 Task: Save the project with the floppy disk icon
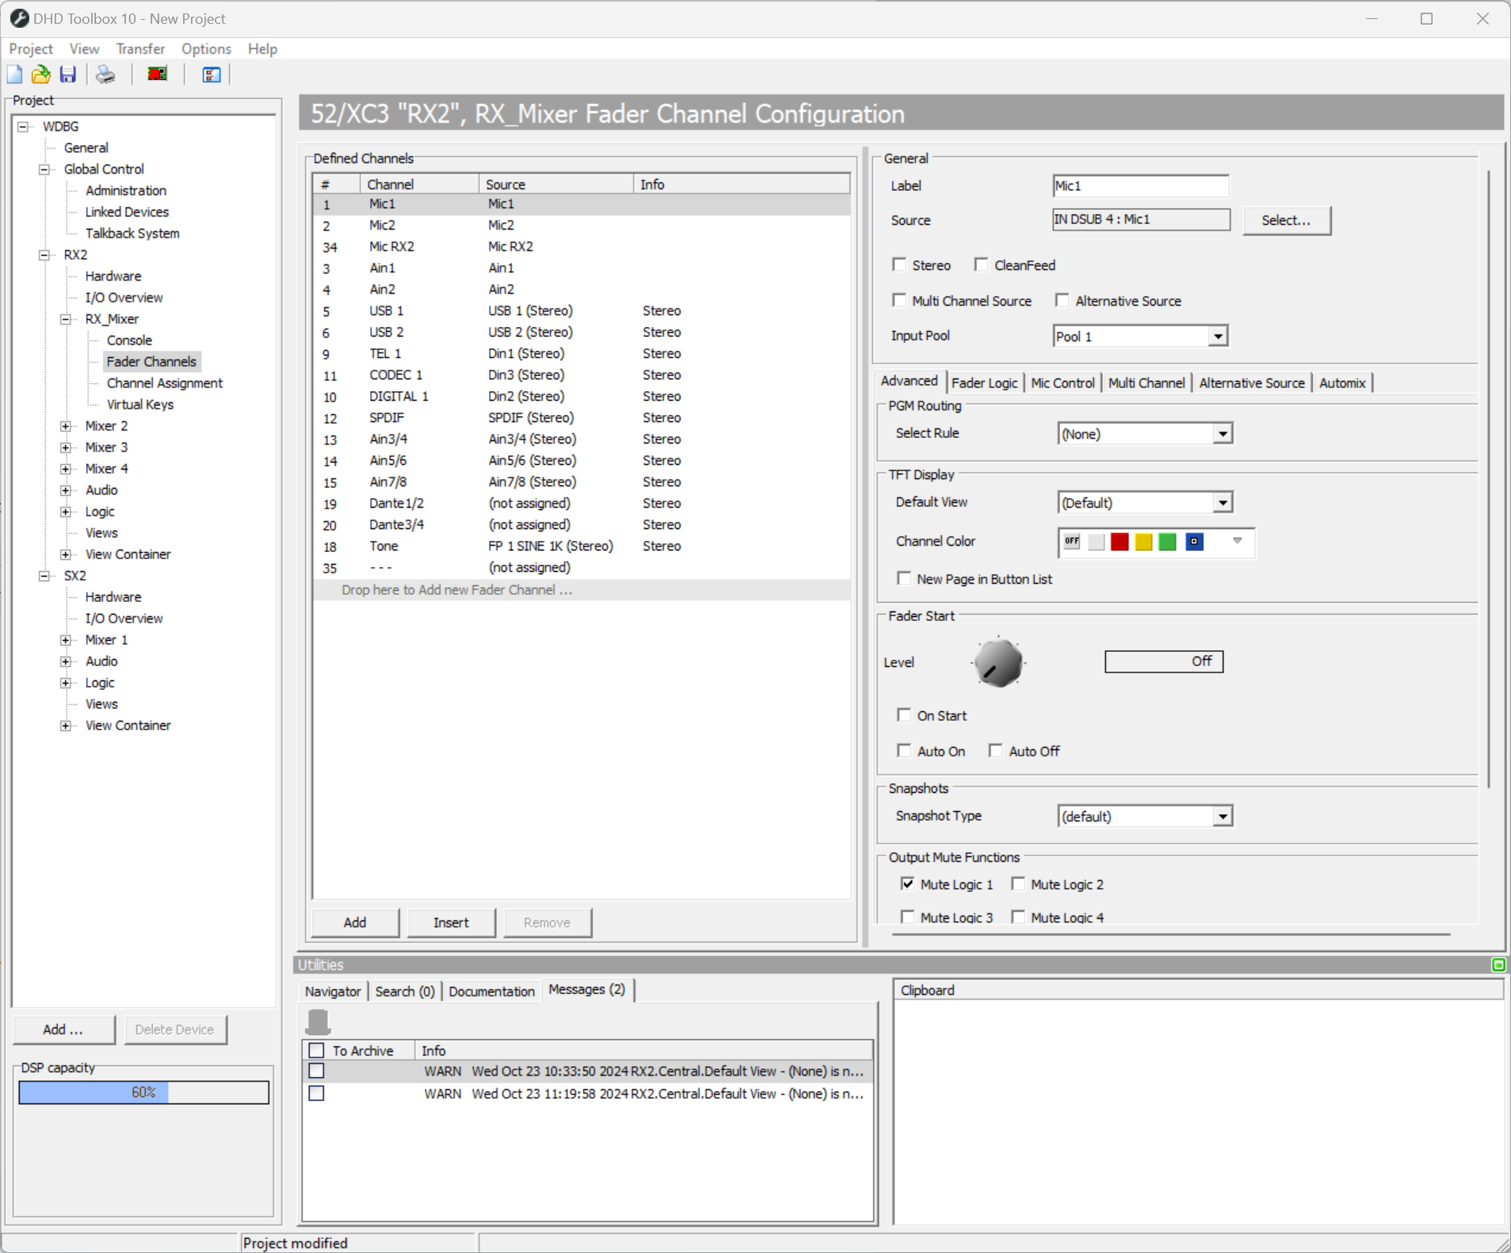coord(68,74)
